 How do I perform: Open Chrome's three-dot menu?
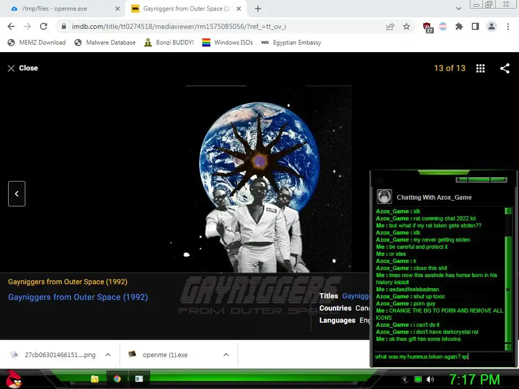click(508, 26)
